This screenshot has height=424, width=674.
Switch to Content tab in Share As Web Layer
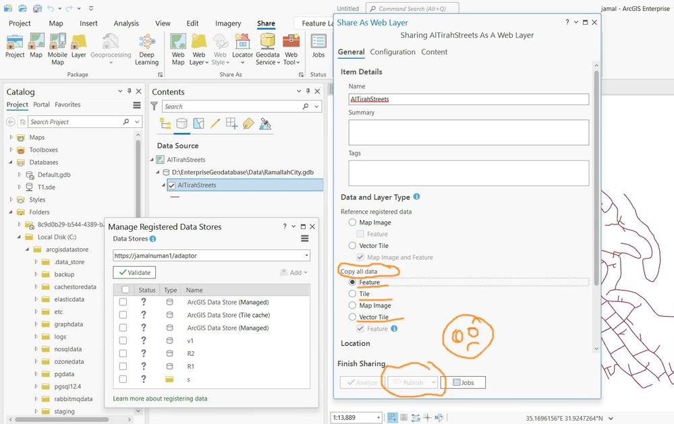[x=434, y=51]
